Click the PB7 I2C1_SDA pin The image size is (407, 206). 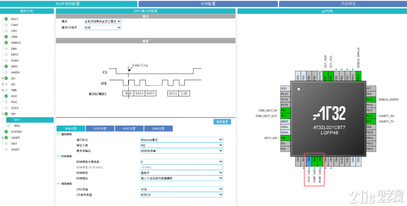325,76
